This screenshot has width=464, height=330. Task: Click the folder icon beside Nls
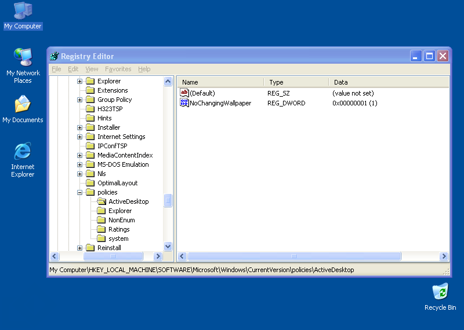click(x=90, y=174)
